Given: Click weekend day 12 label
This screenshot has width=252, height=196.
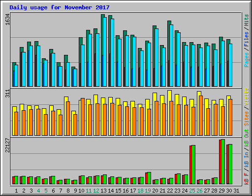Looking at the screenshot, I should (96, 191).
